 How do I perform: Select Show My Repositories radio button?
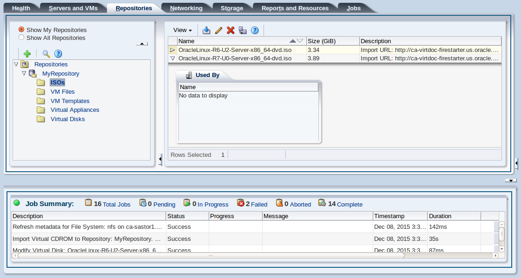[x=21, y=30]
